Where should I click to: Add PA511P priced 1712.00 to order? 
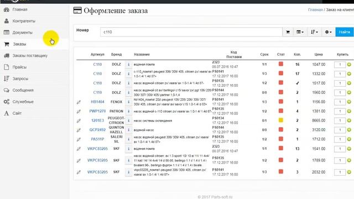click(349, 139)
